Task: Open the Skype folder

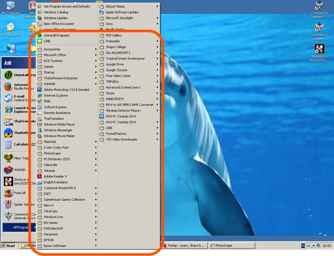Action: tap(129, 93)
